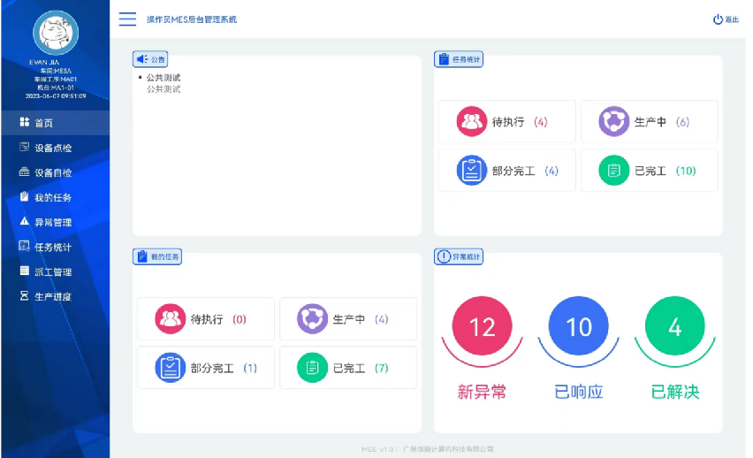Open the 首页 home menu item

point(55,123)
